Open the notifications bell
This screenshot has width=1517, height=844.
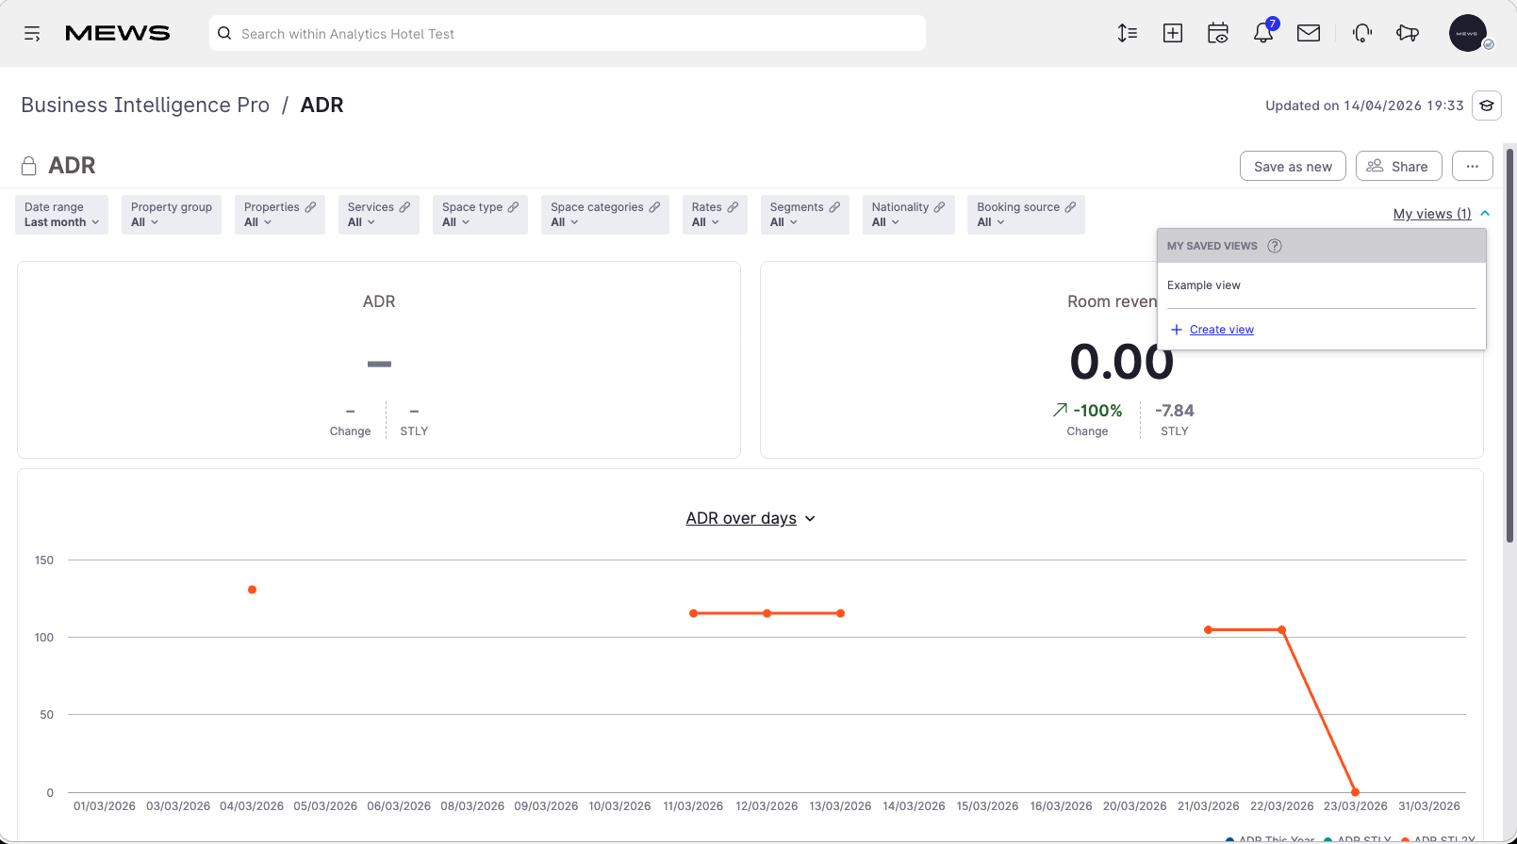[1263, 33]
